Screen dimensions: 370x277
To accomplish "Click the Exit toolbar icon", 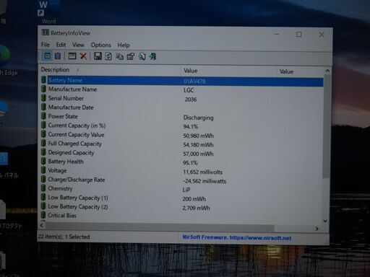I will click(152, 56).
